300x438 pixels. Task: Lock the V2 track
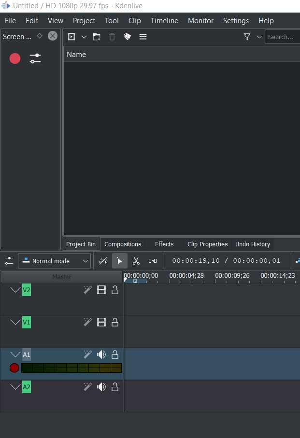(115, 290)
